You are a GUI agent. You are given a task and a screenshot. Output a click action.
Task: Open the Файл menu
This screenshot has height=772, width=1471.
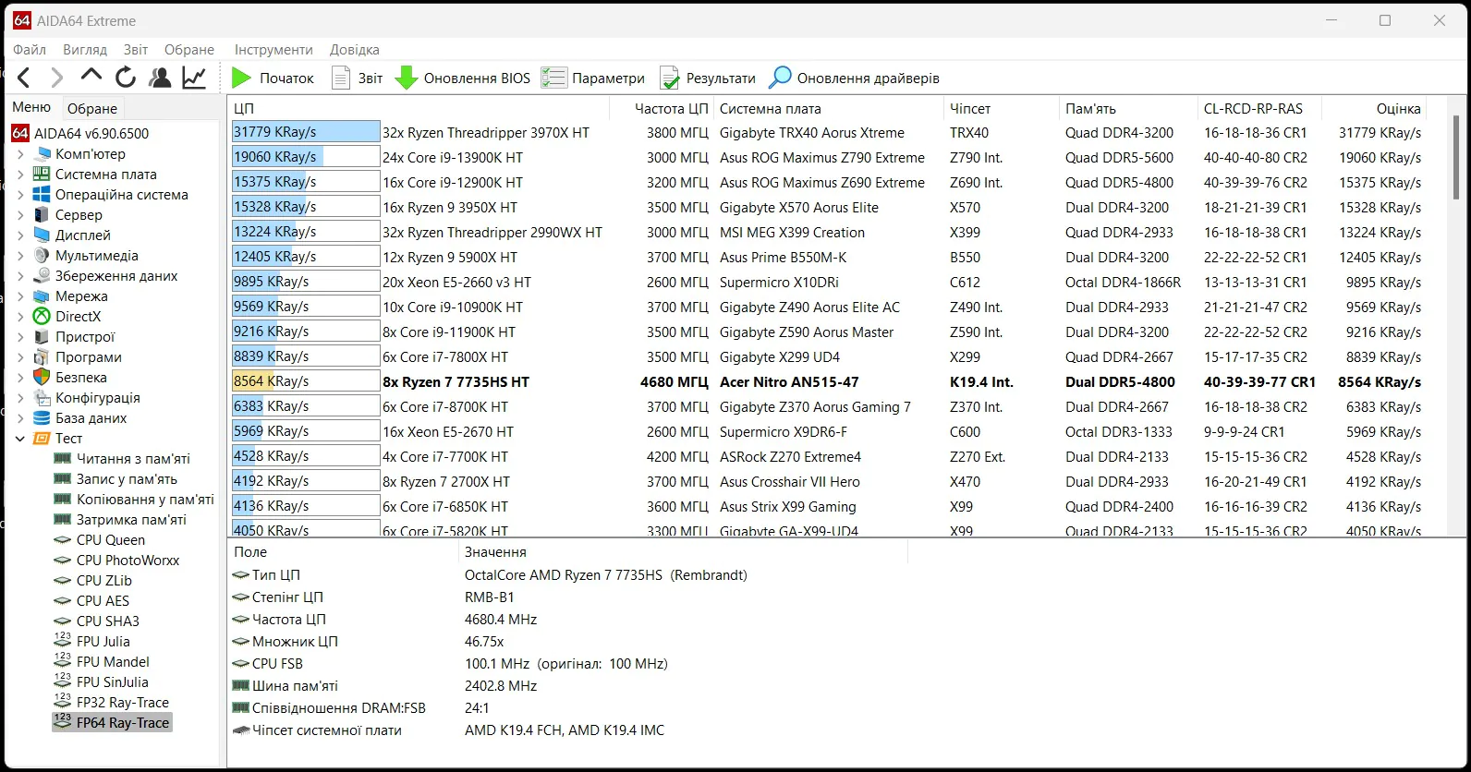coord(30,50)
